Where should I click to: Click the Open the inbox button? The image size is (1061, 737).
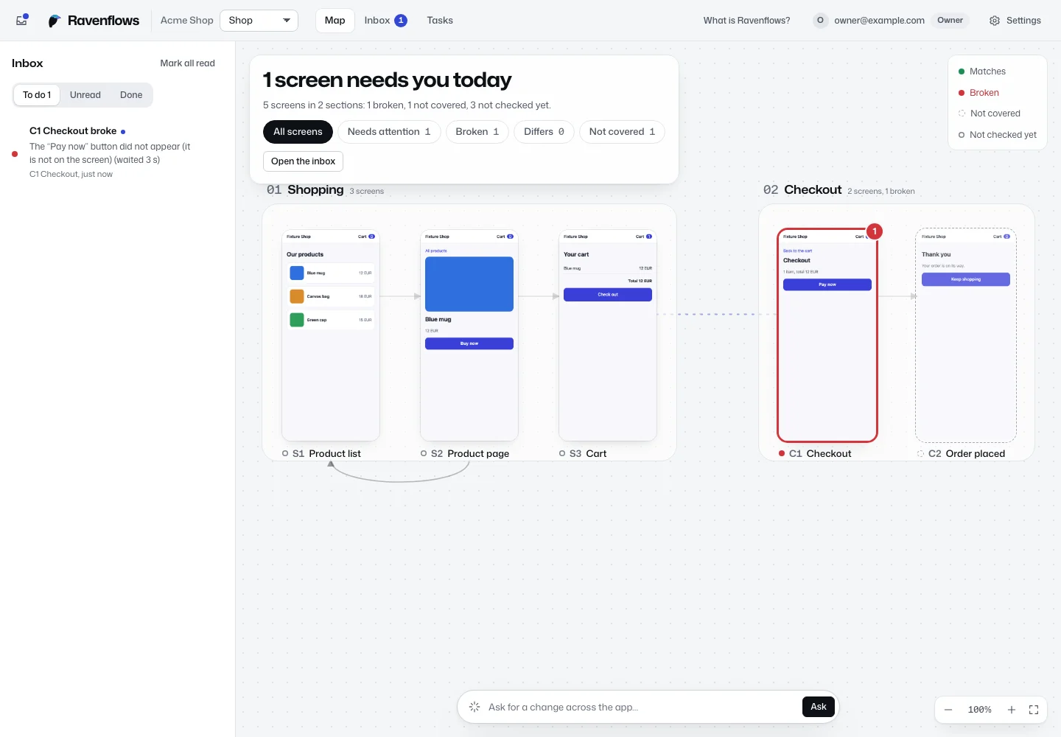[303, 161]
